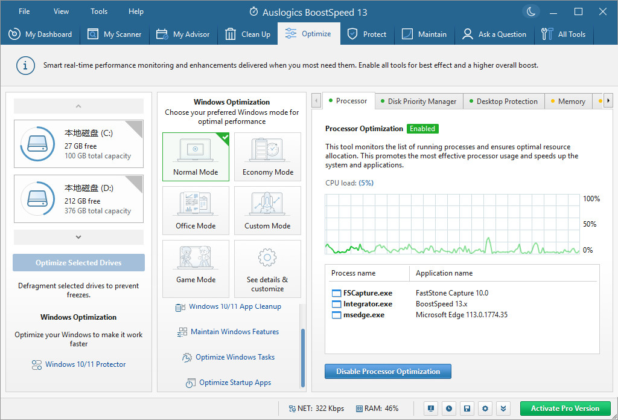Click the notifications alert status icon
618x420 pixels.
point(431,409)
